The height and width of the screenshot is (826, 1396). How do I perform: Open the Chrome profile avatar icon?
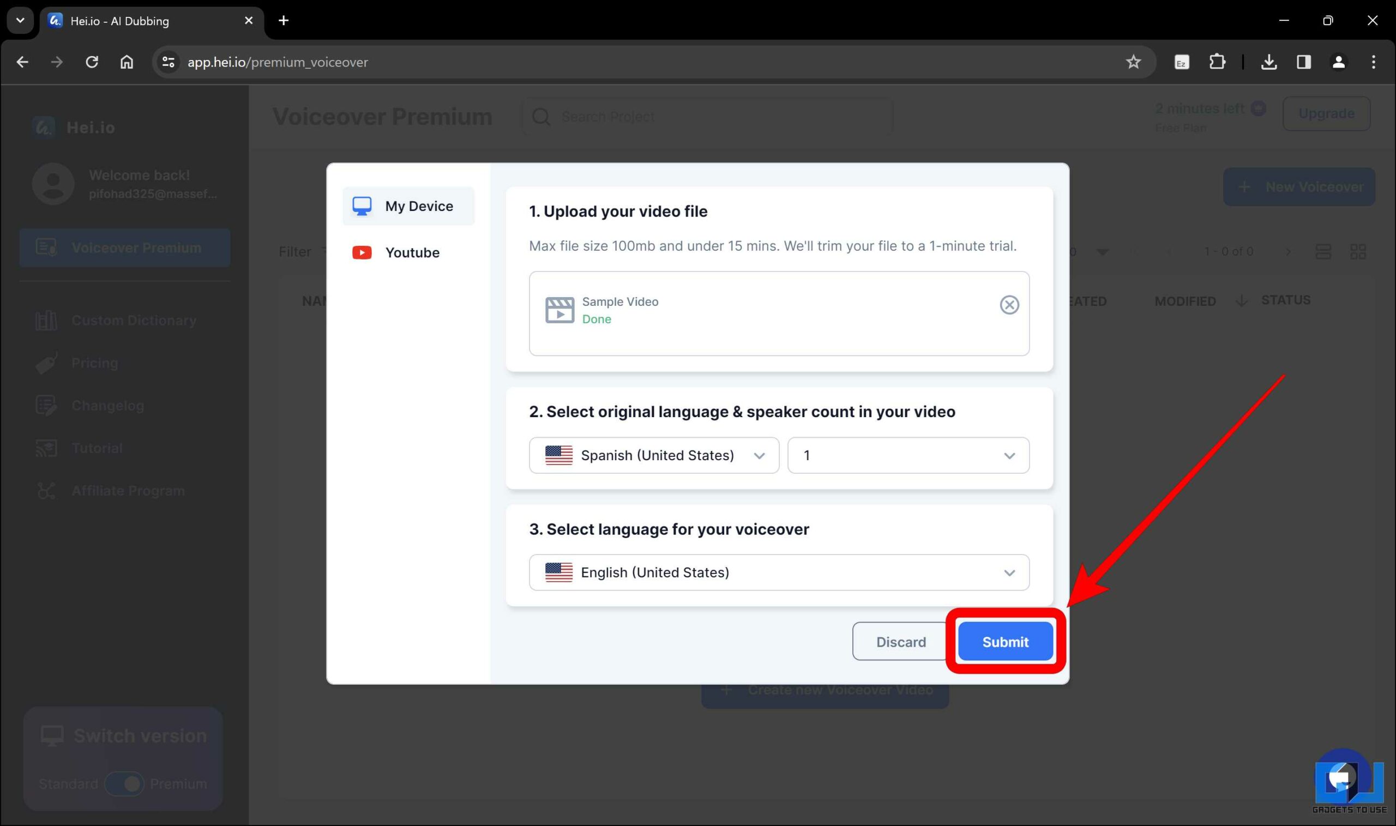click(x=1338, y=62)
